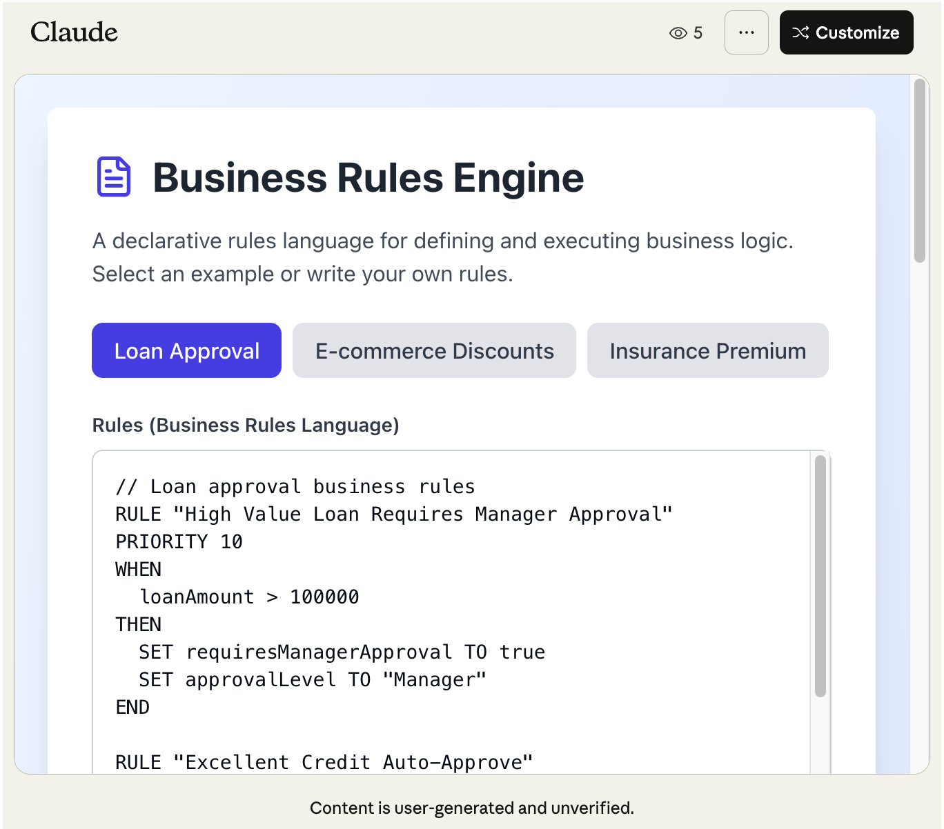The image size is (944, 829).
Task: Click the Excellent Credit Auto-Approve rule line
Action: pyautogui.click(x=324, y=762)
